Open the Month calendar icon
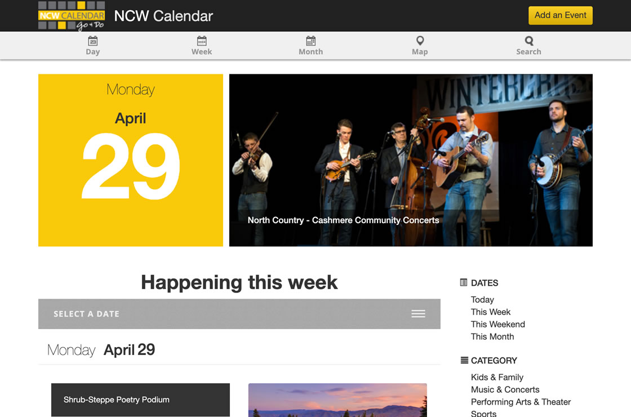 [x=310, y=41]
